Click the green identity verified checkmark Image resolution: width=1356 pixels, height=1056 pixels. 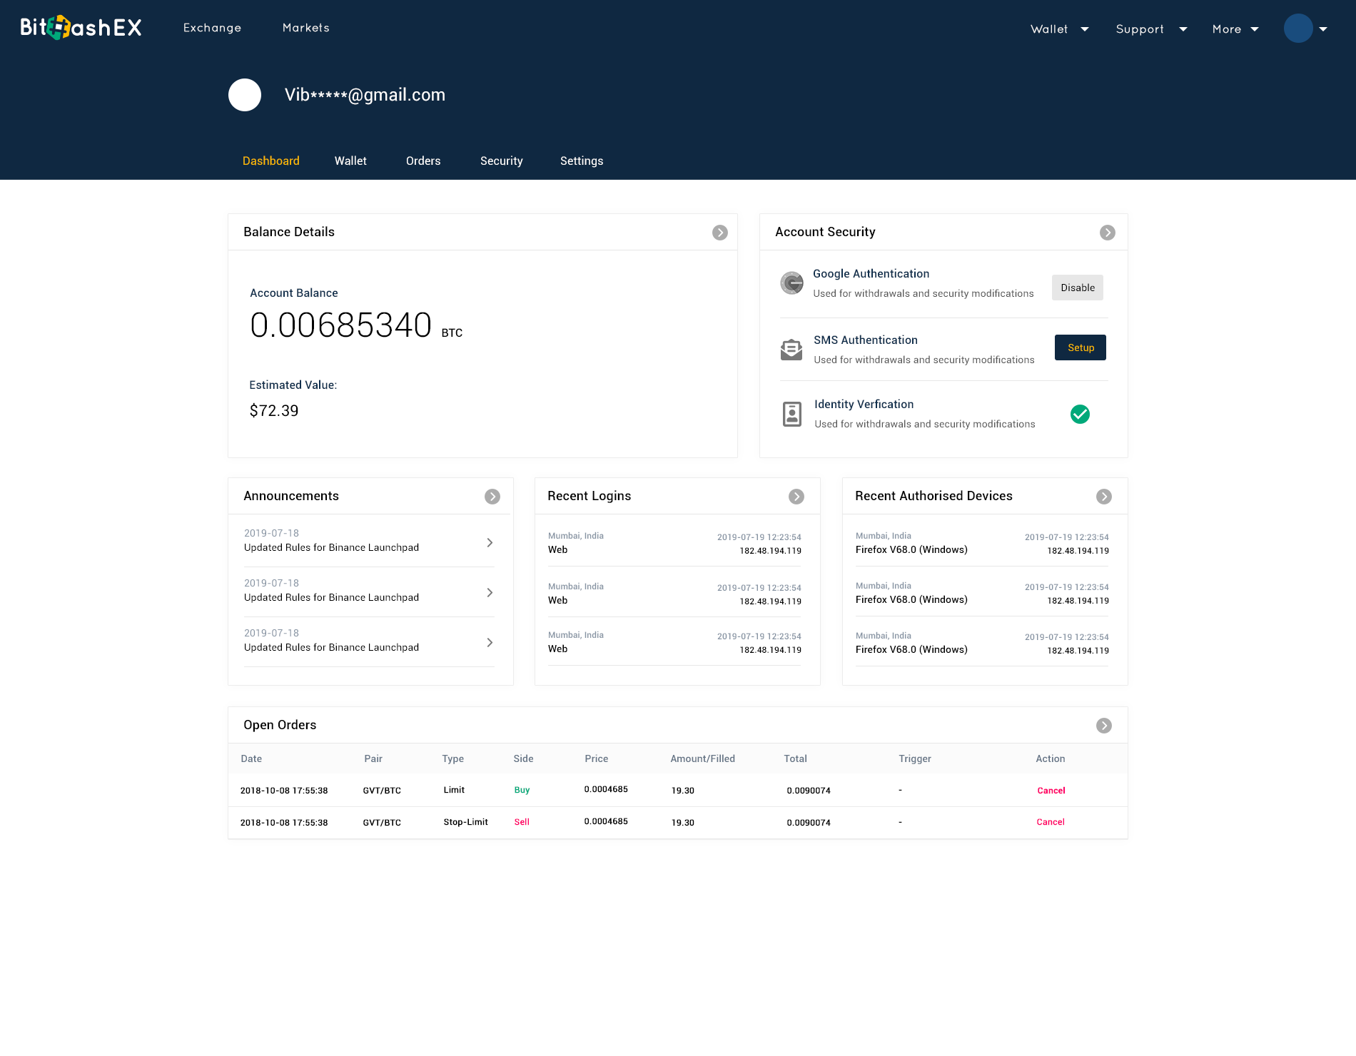tap(1080, 414)
